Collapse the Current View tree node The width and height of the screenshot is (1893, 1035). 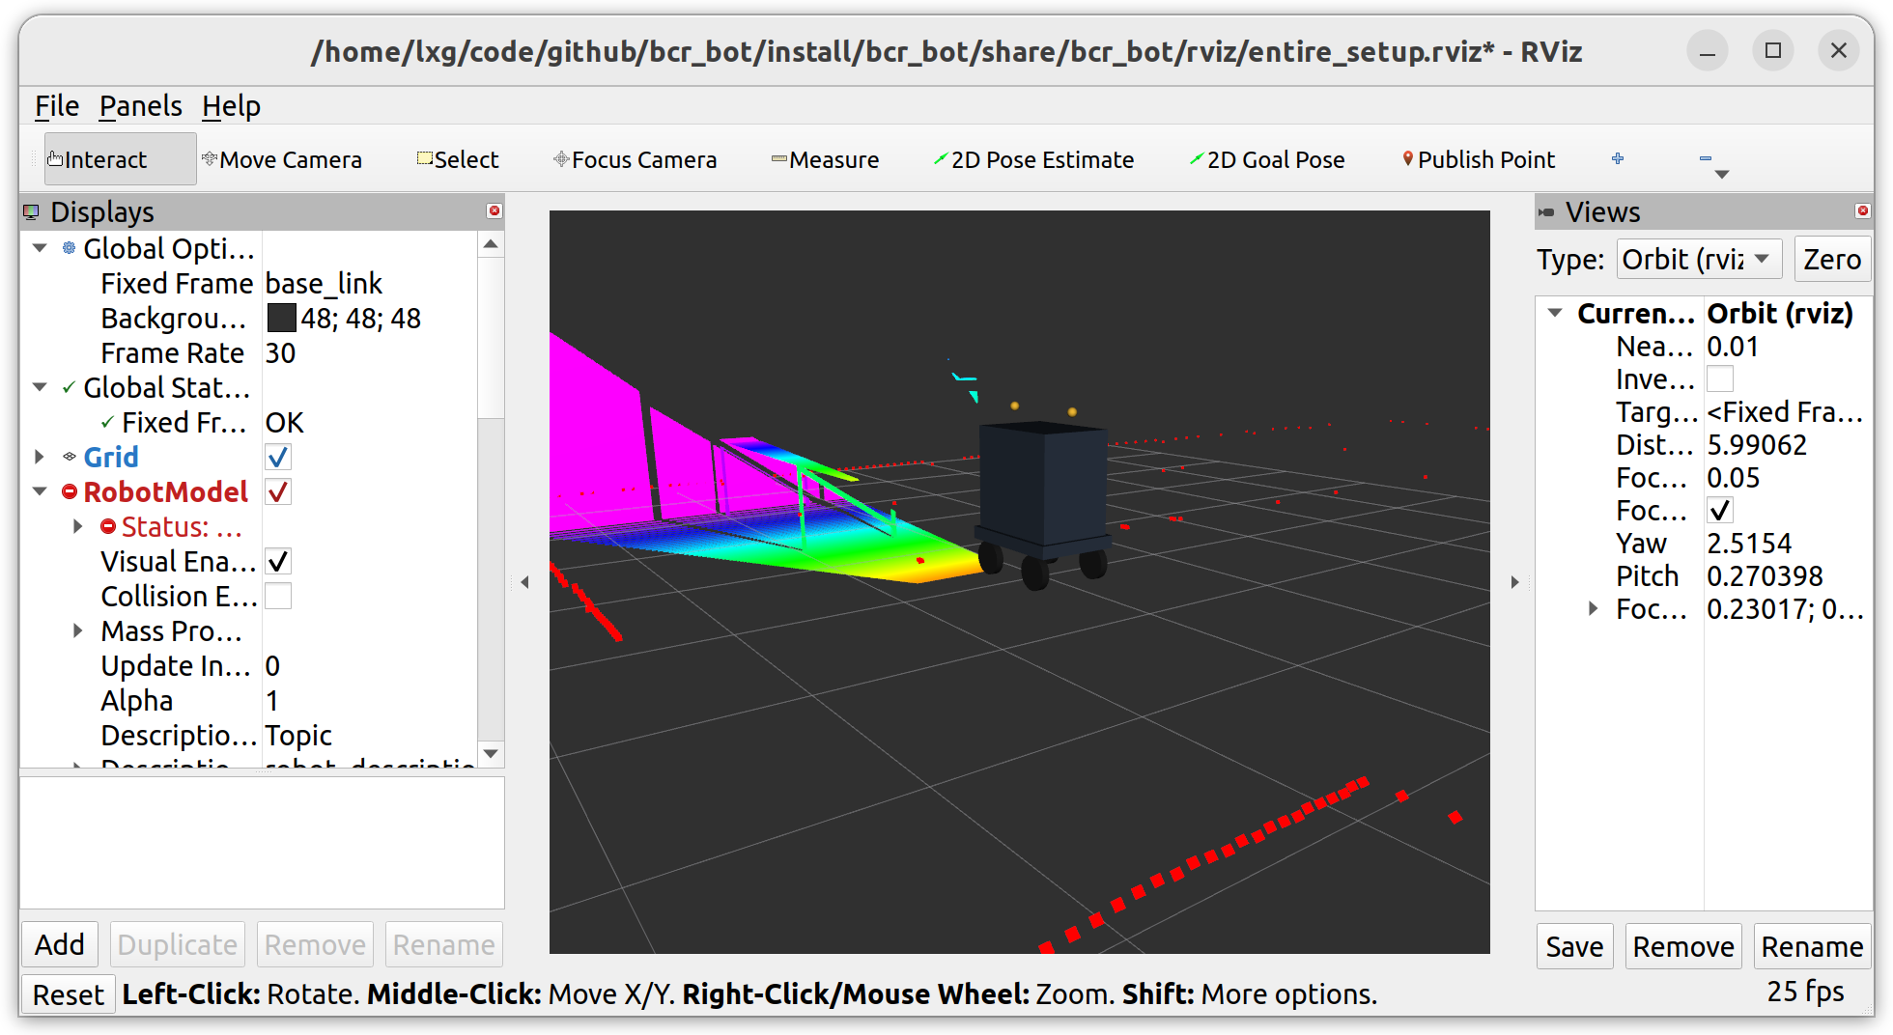(x=1555, y=313)
